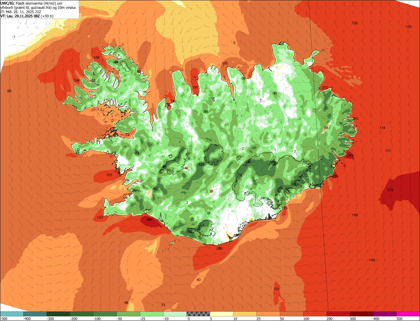The width and height of the screenshot is (420, 321).
Task: Select the legend swatch between -50 and -25
Action: point(128,314)
